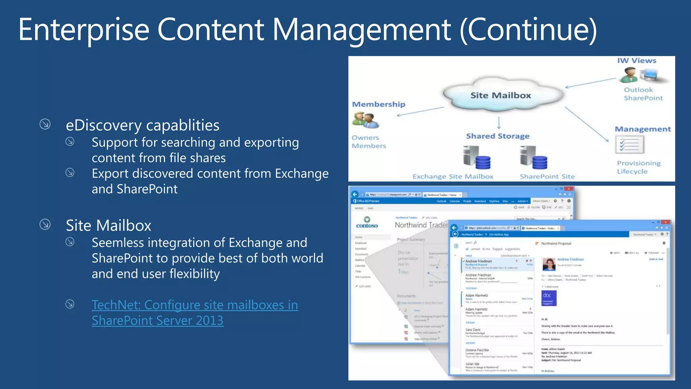Image resolution: width=691 pixels, height=389 pixels.
Task: Delete the selected Andrew Friedman message with the X icon
Action: [x=527, y=261]
